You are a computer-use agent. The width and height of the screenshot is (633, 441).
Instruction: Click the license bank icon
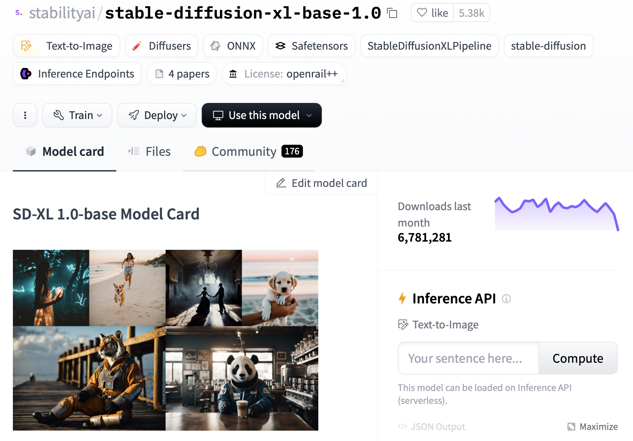click(x=233, y=74)
